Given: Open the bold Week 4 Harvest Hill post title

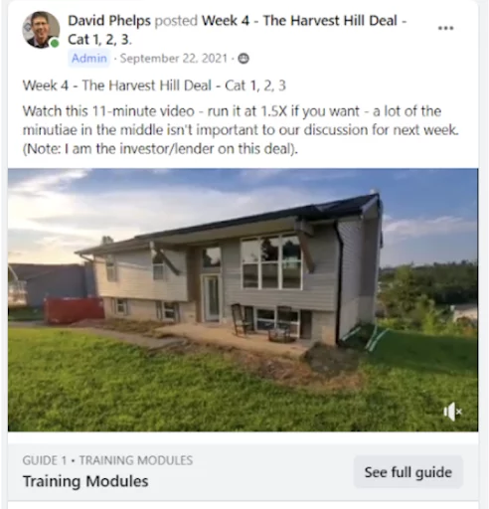Looking at the screenshot, I should pyautogui.click(x=238, y=30).
